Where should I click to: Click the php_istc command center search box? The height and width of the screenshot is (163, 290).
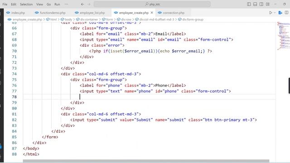click(152, 4)
